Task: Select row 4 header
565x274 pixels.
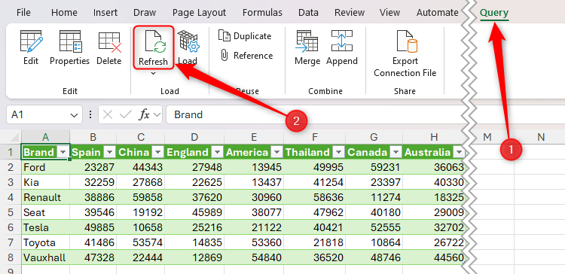Action: (10, 197)
